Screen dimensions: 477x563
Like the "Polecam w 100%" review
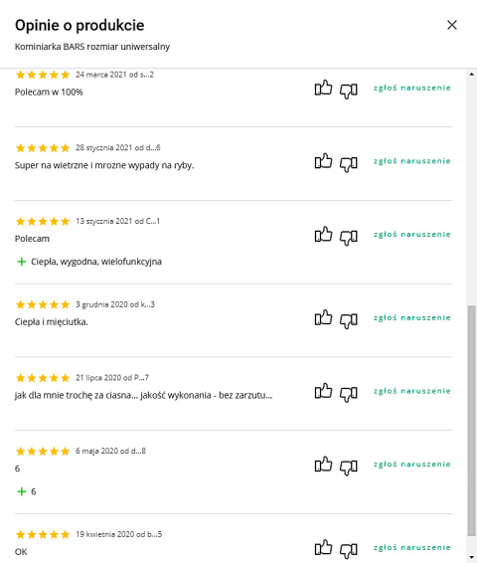(x=323, y=88)
